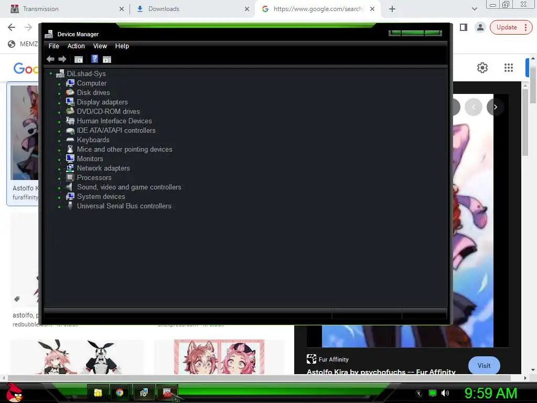537x403 pixels.
Task: Click the volume speaker tray icon
Action: tap(445, 393)
